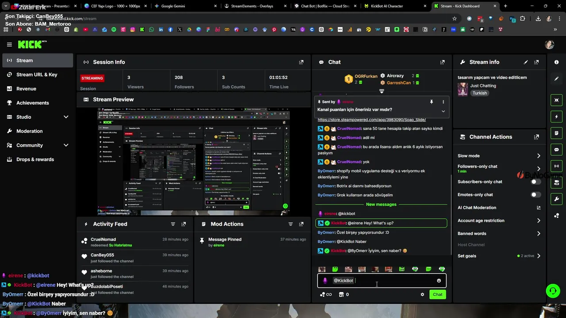Click the Just Chatting category
The width and height of the screenshot is (566, 318).
tap(483, 86)
